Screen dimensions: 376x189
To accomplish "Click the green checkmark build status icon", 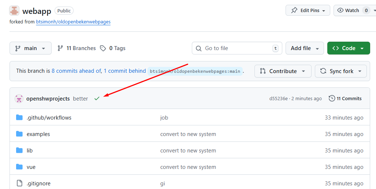I will tap(97, 98).
